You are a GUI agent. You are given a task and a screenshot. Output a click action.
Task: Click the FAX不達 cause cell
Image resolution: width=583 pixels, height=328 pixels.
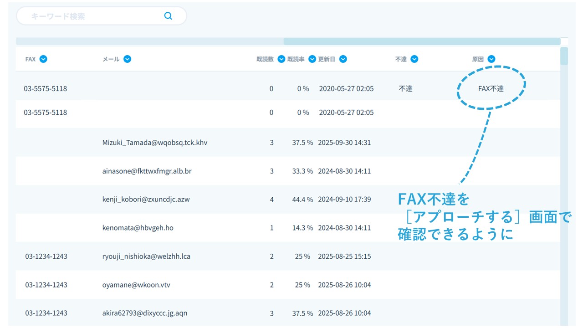pos(491,89)
